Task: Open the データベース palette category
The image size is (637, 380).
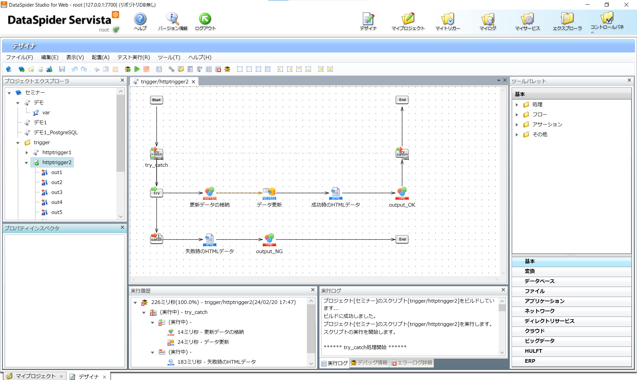Action: (571, 281)
